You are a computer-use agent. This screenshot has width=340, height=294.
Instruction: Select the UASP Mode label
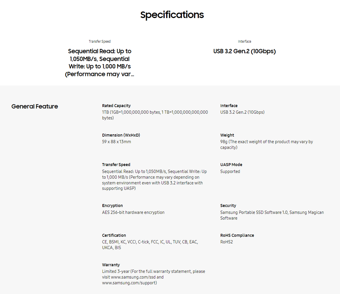click(231, 165)
